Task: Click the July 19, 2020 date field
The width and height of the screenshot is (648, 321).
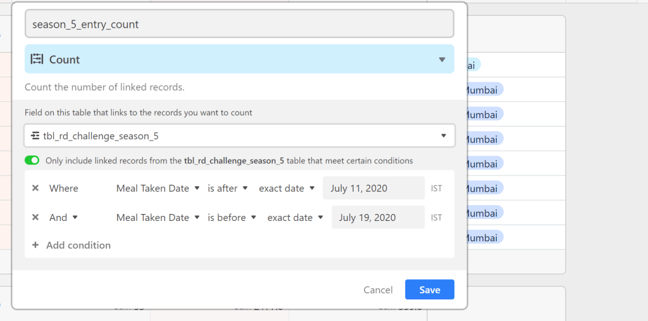Action: (x=378, y=217)
